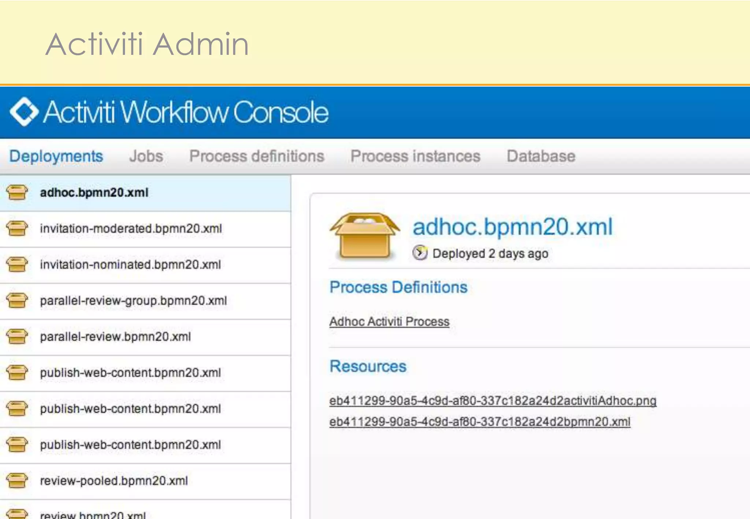Viewport: 750px width, 519px height.
Task: Select invitation-nominated.bpmn20.xml deployment
Action: pyautogui.click(x=145, y=265)
